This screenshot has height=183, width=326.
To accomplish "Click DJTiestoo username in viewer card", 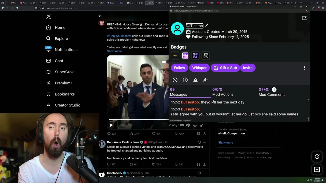I will (x=194, y=26).
